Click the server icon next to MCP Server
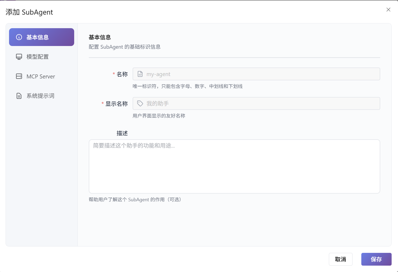398x272 pixels. point(19,77)
